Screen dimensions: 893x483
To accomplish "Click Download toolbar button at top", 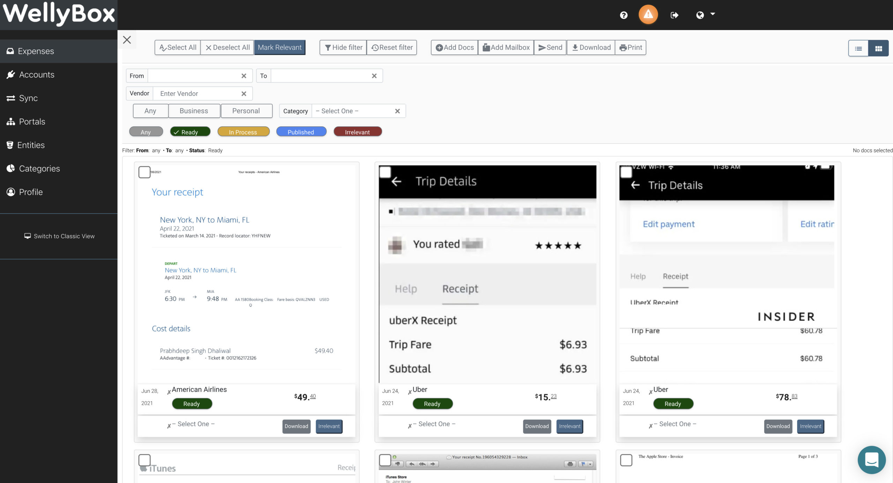I will click(591, 47).
